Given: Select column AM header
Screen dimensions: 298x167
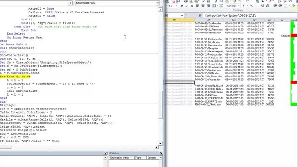Looking at the screenshot, I should click(x=179, y=20).
